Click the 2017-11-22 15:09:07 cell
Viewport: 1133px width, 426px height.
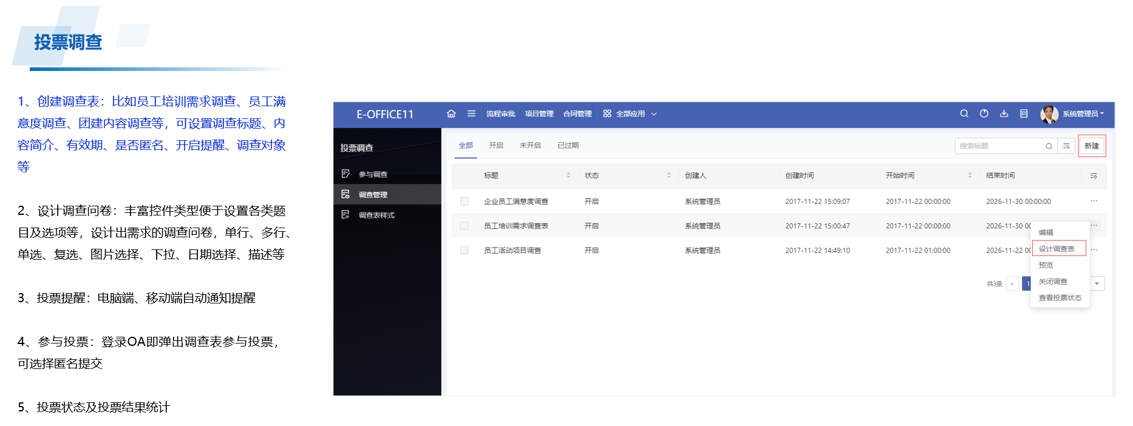(818, 201)
